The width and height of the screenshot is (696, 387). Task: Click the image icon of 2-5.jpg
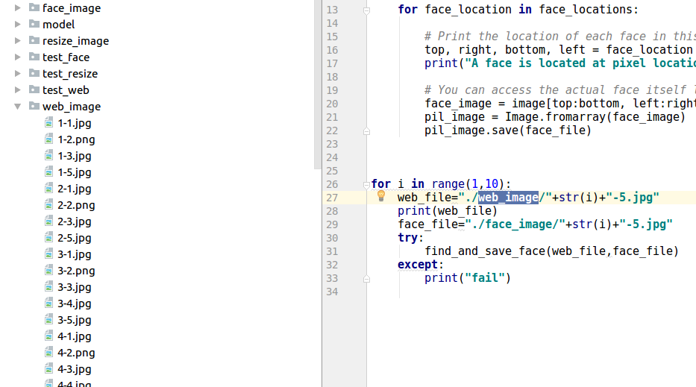coord(48,238)
